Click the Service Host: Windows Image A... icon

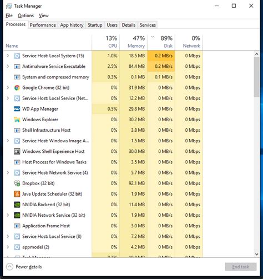[17, 141]
